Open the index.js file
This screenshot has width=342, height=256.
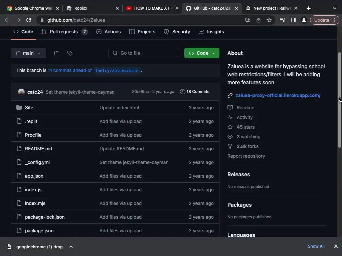click(x=33, y=190)
